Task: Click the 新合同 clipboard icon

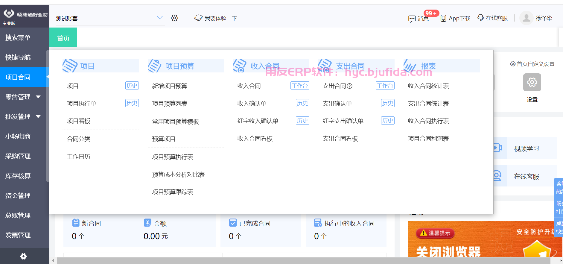Action: (x=76, y=223)
